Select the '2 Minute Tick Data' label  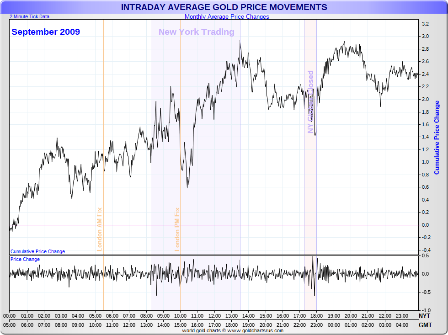click(x=29, y=16)
